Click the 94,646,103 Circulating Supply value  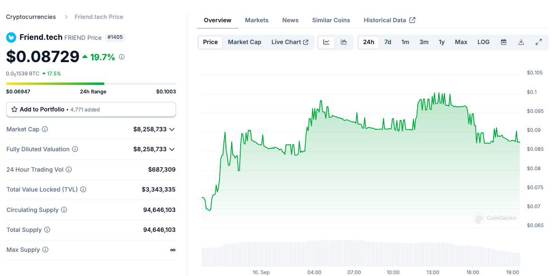(x=159, y=210)
